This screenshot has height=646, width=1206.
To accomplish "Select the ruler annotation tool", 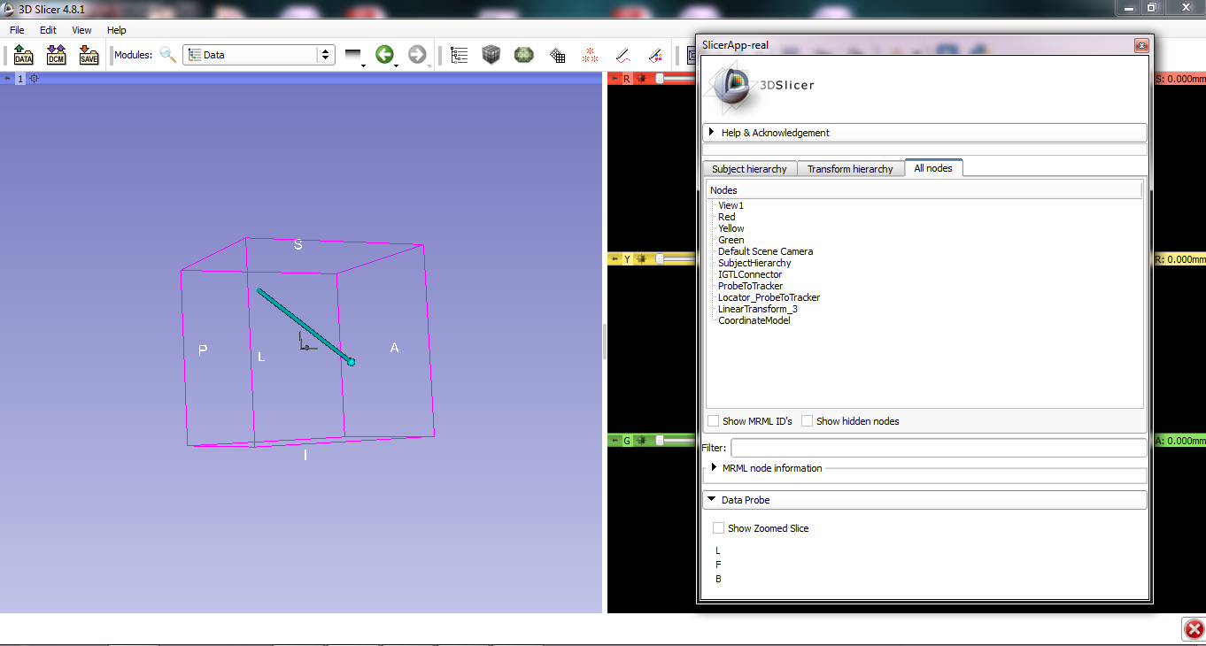I will (622, 54).
